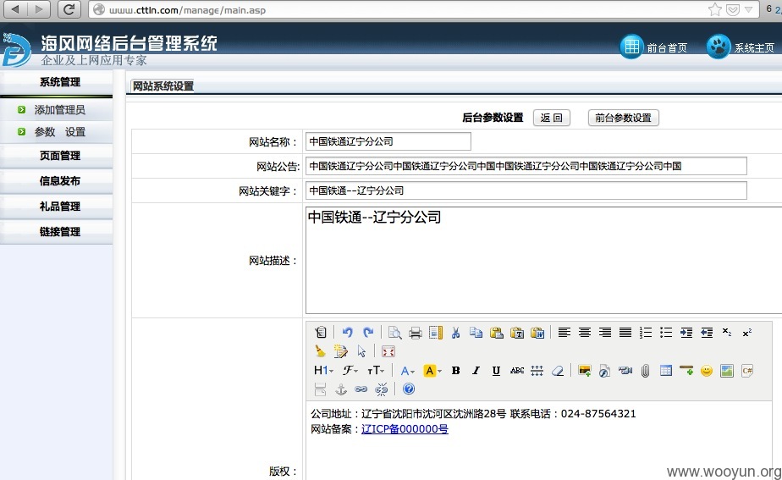Insert horizontal rule icon
This screenshot has width=782, height=480.
tap(686, 370)
